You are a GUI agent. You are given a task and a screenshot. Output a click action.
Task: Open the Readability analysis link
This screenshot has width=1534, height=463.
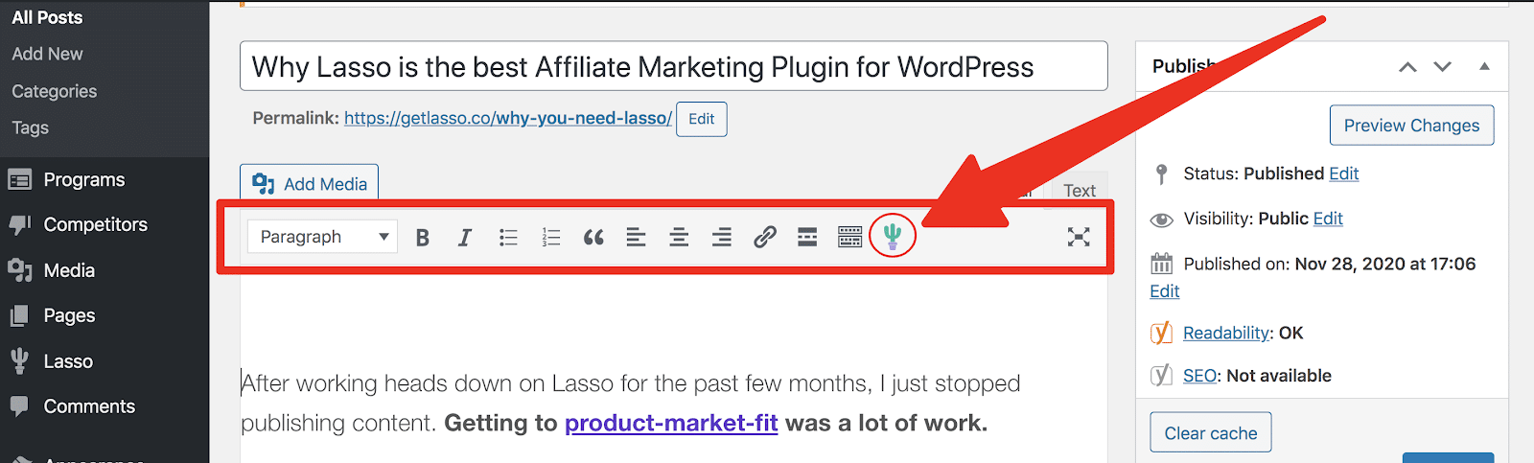(1226, 333)
